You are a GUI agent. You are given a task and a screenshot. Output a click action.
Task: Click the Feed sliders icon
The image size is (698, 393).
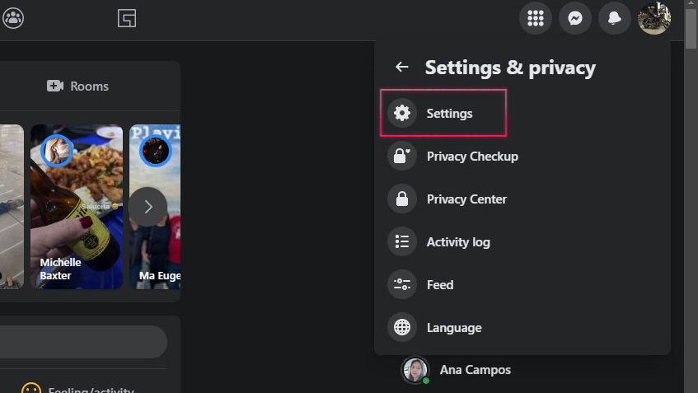tap(402, 284)
